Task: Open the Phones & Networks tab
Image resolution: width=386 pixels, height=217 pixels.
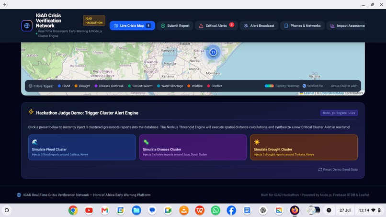Action: coord(302,25)
